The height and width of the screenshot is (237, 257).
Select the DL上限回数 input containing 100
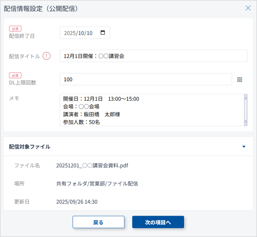(x=146, y=79)
